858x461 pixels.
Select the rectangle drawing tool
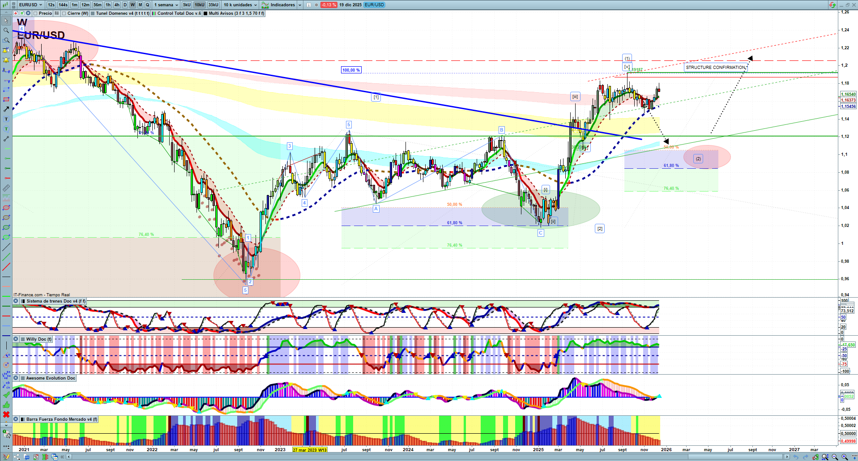(6, 99)
